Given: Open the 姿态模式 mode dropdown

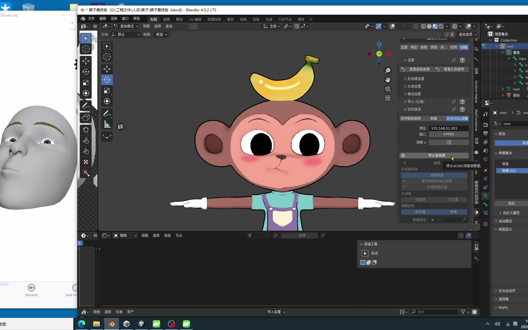Looking at the screenshot, I should pyautogui.click(x=126, y=26).
